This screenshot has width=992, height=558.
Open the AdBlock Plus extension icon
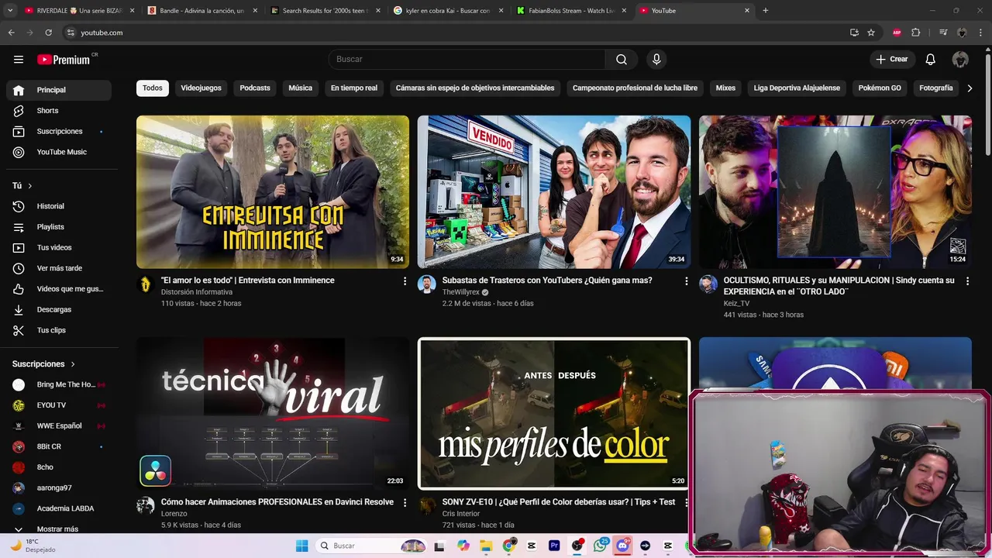click(897, 33)
